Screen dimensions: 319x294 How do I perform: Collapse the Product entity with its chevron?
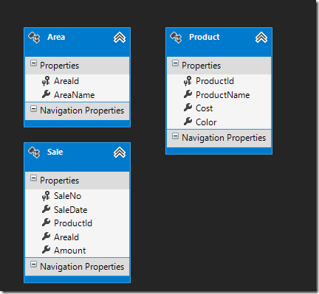click(261, 38)
